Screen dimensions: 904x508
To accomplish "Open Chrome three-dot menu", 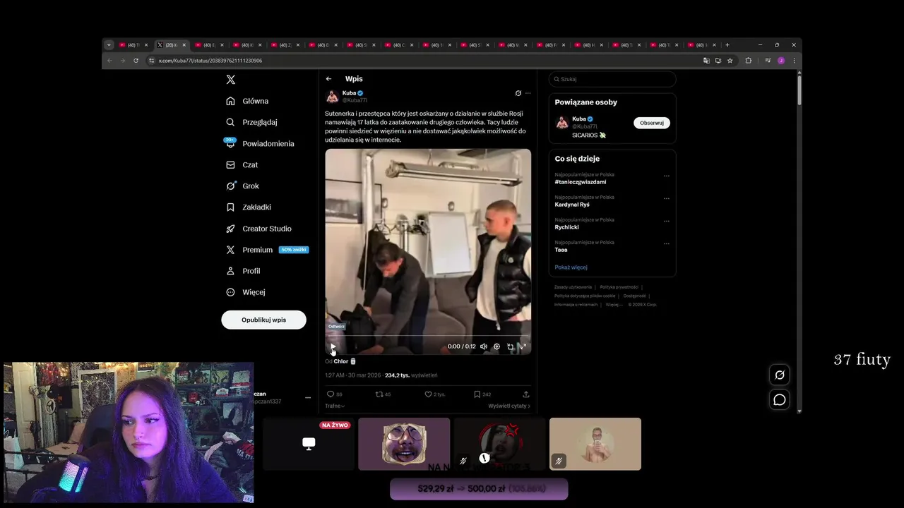I will (794, 61).
